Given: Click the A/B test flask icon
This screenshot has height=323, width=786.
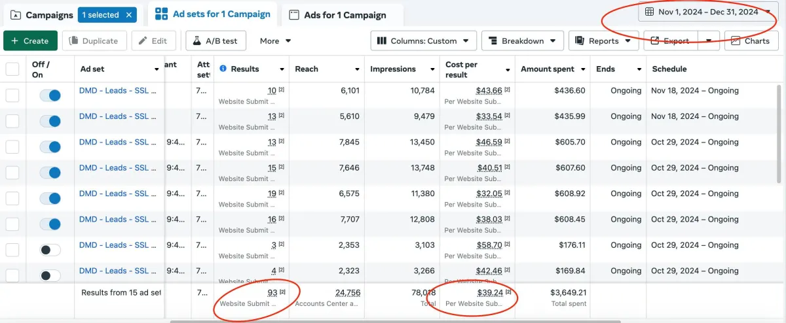Looking at the screenshot, I should [196, 41].
